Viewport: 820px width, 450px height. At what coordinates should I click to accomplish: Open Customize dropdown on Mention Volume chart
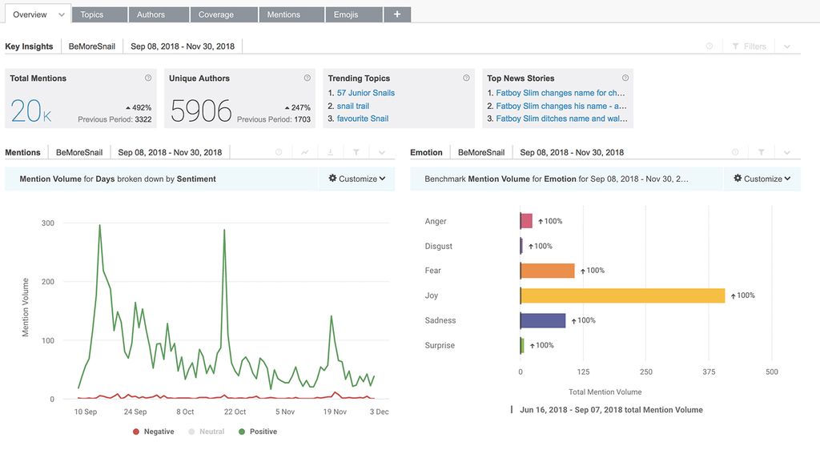tap(357, 179)
